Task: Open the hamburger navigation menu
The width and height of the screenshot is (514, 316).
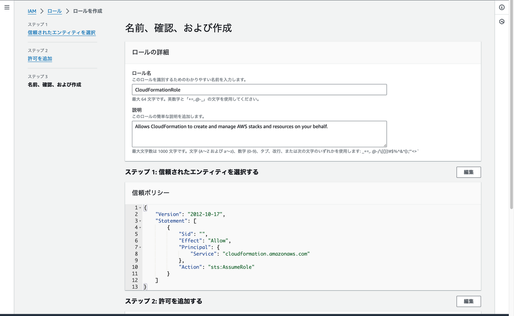Action: point(6,7)
